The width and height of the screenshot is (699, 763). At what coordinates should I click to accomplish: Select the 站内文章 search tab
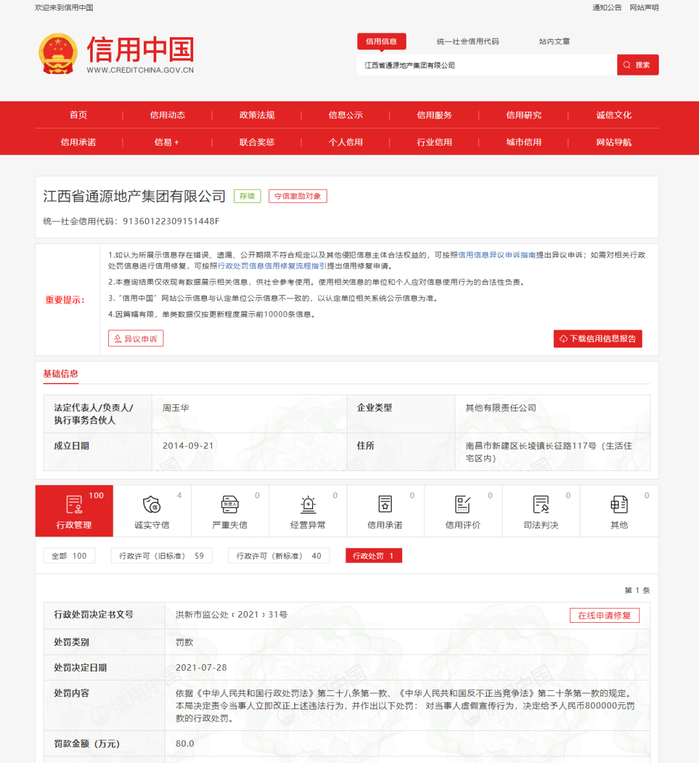554,41
